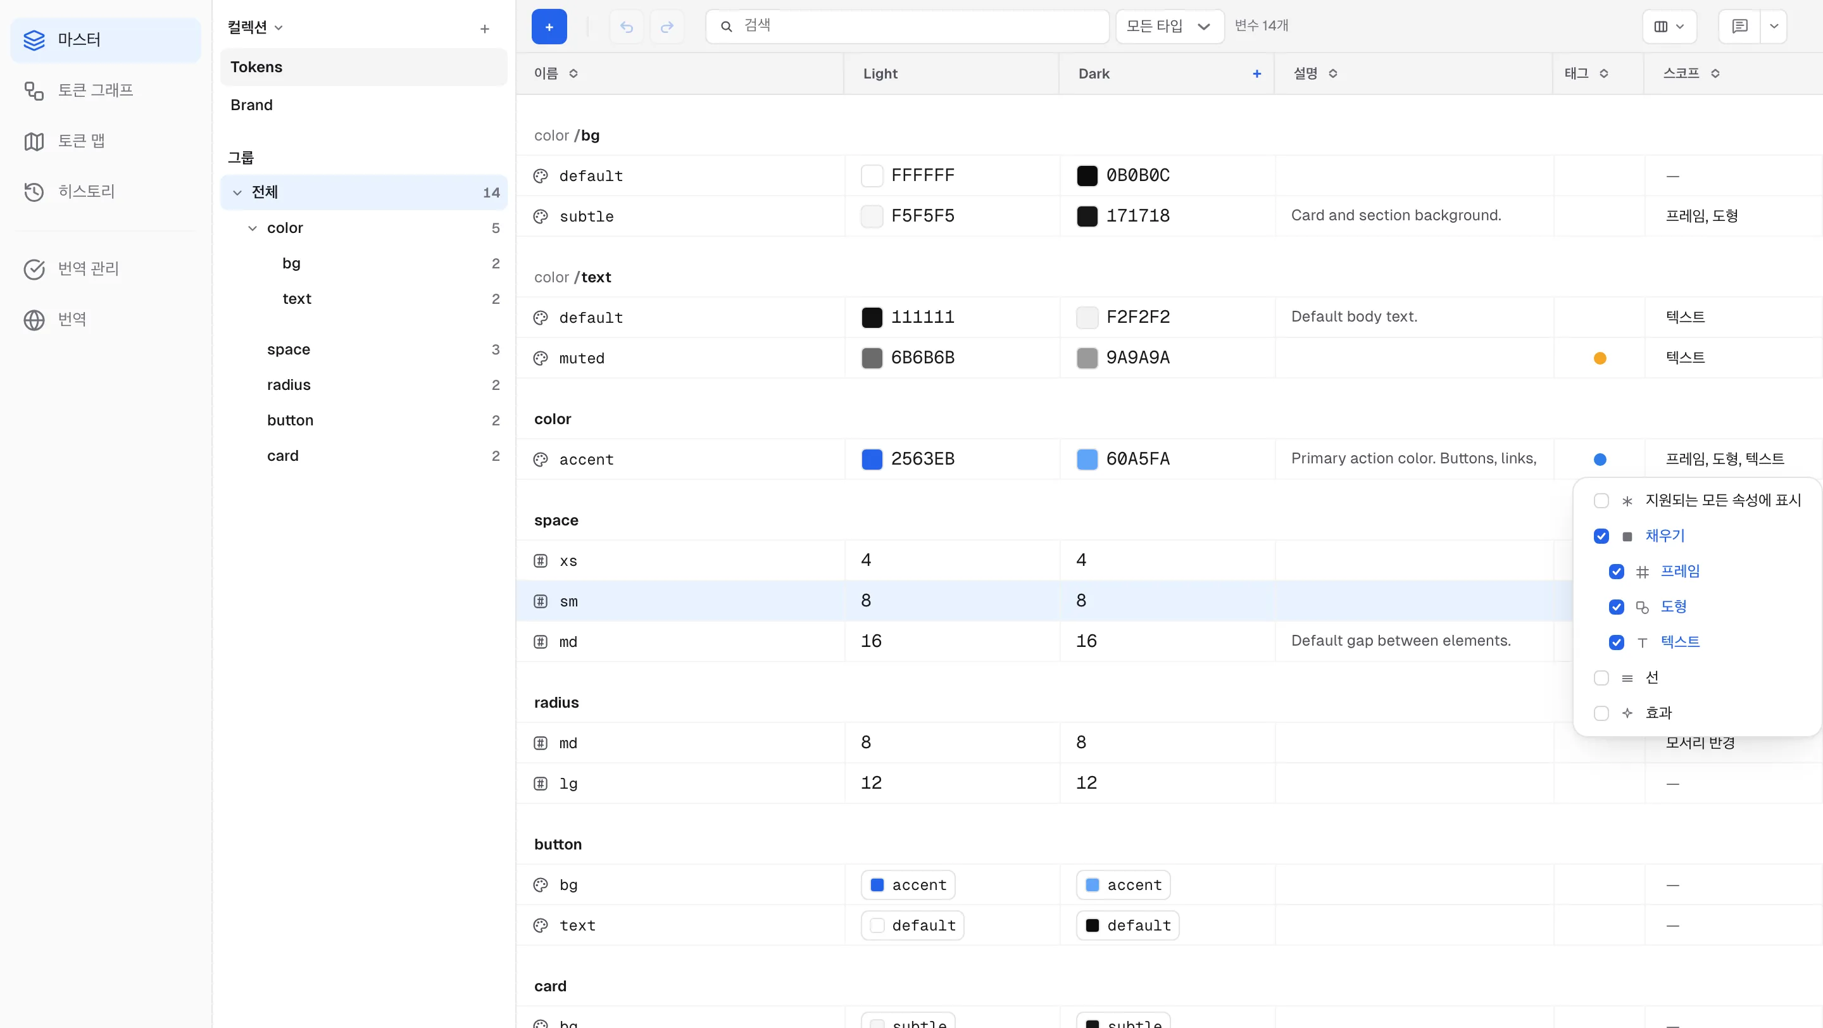Uncheck the 채우기 scope checkbox
1823x1028 pixels.
1601,536
